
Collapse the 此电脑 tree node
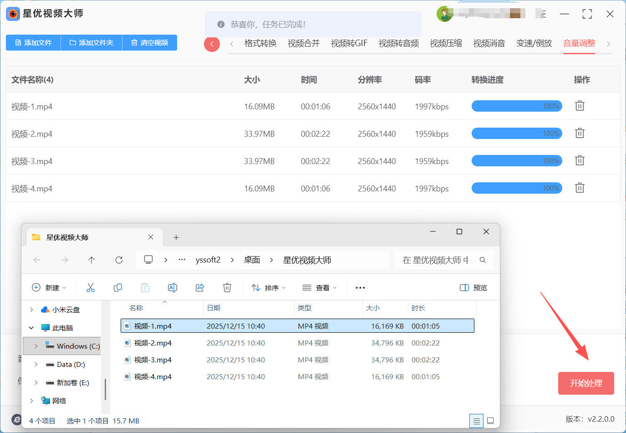pyautogui.click(x=31, y=328)
